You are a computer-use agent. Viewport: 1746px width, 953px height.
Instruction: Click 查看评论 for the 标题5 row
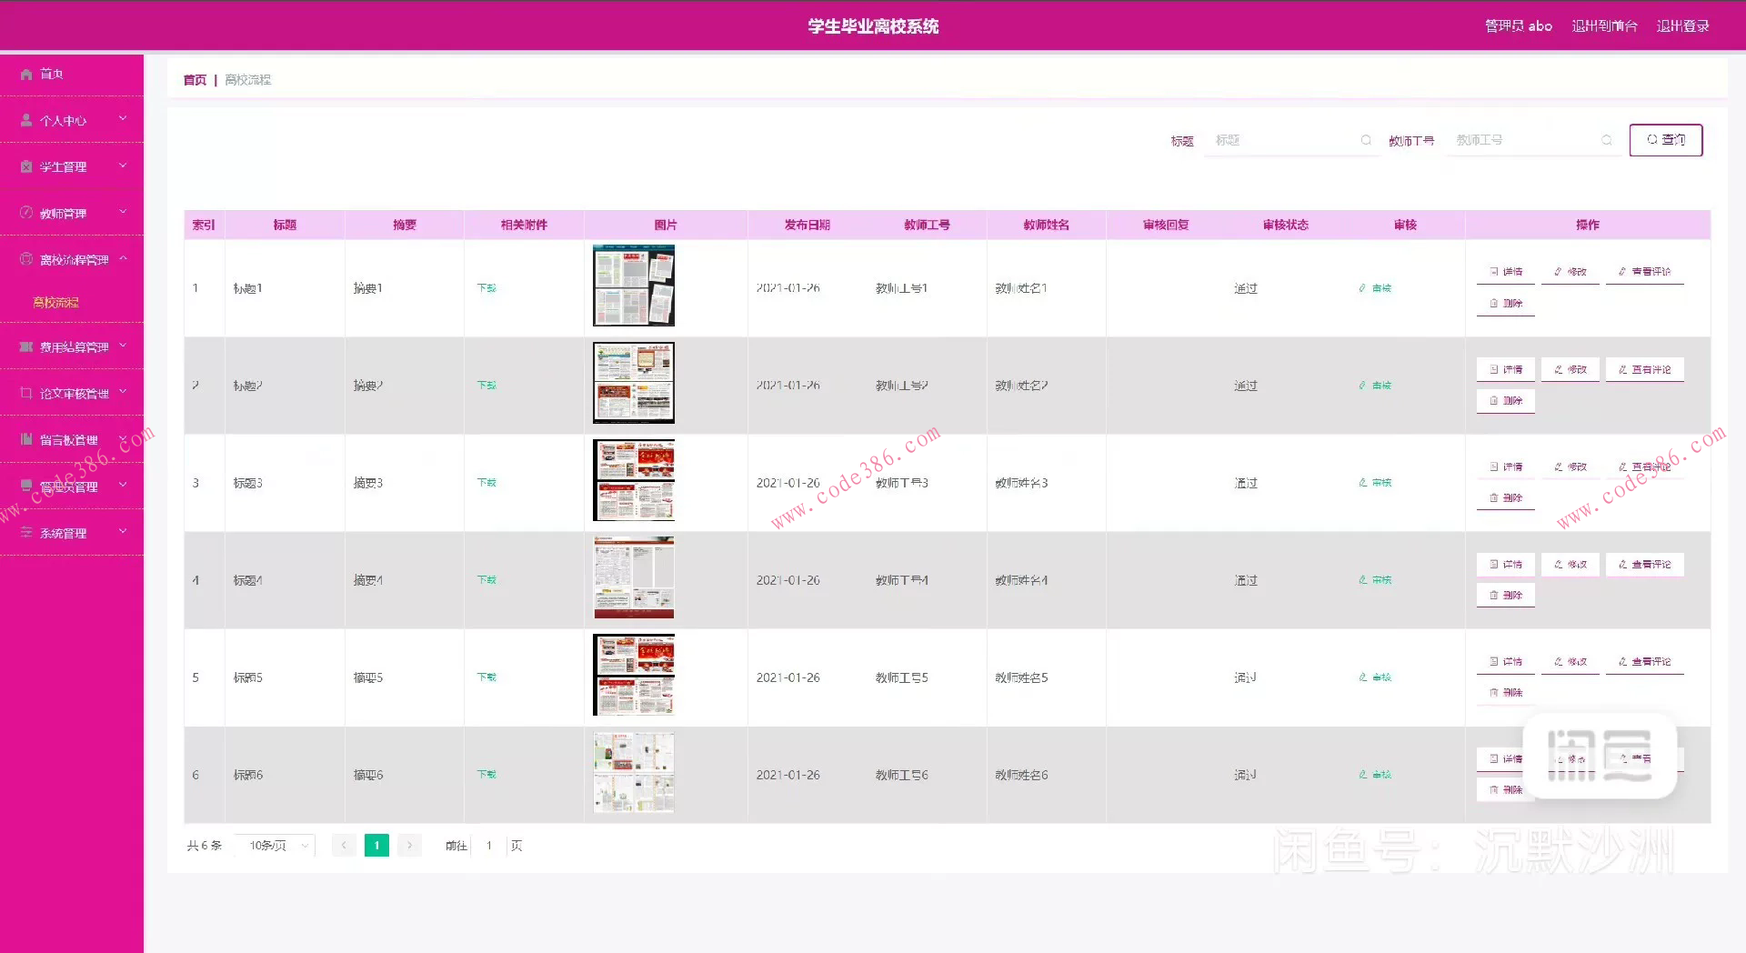click(x=1645, y=661)
